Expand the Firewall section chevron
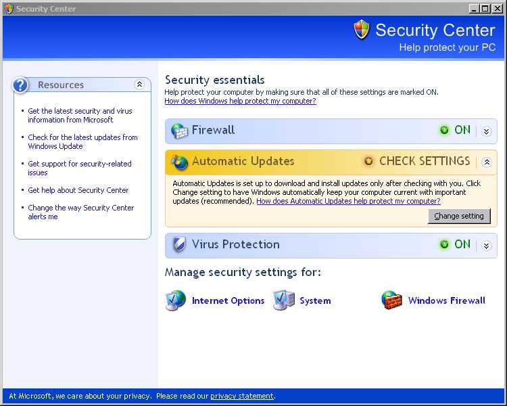 486,131
